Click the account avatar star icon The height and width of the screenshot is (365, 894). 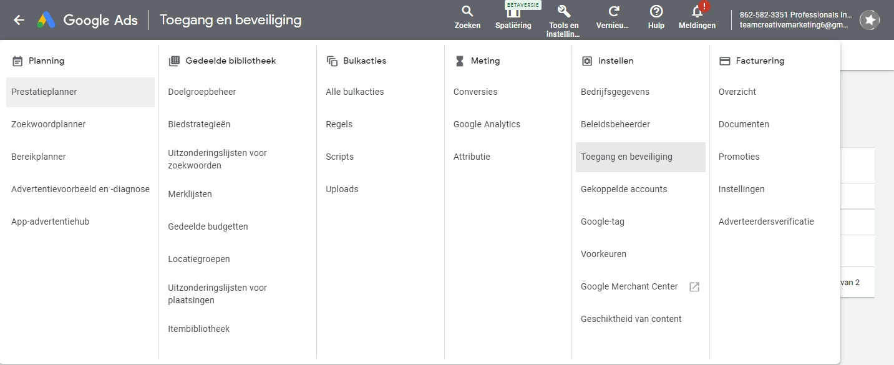coord(870,20)
